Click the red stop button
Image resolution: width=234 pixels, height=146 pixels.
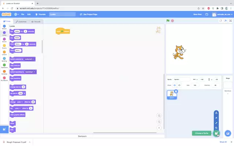(x=172, y=21)
